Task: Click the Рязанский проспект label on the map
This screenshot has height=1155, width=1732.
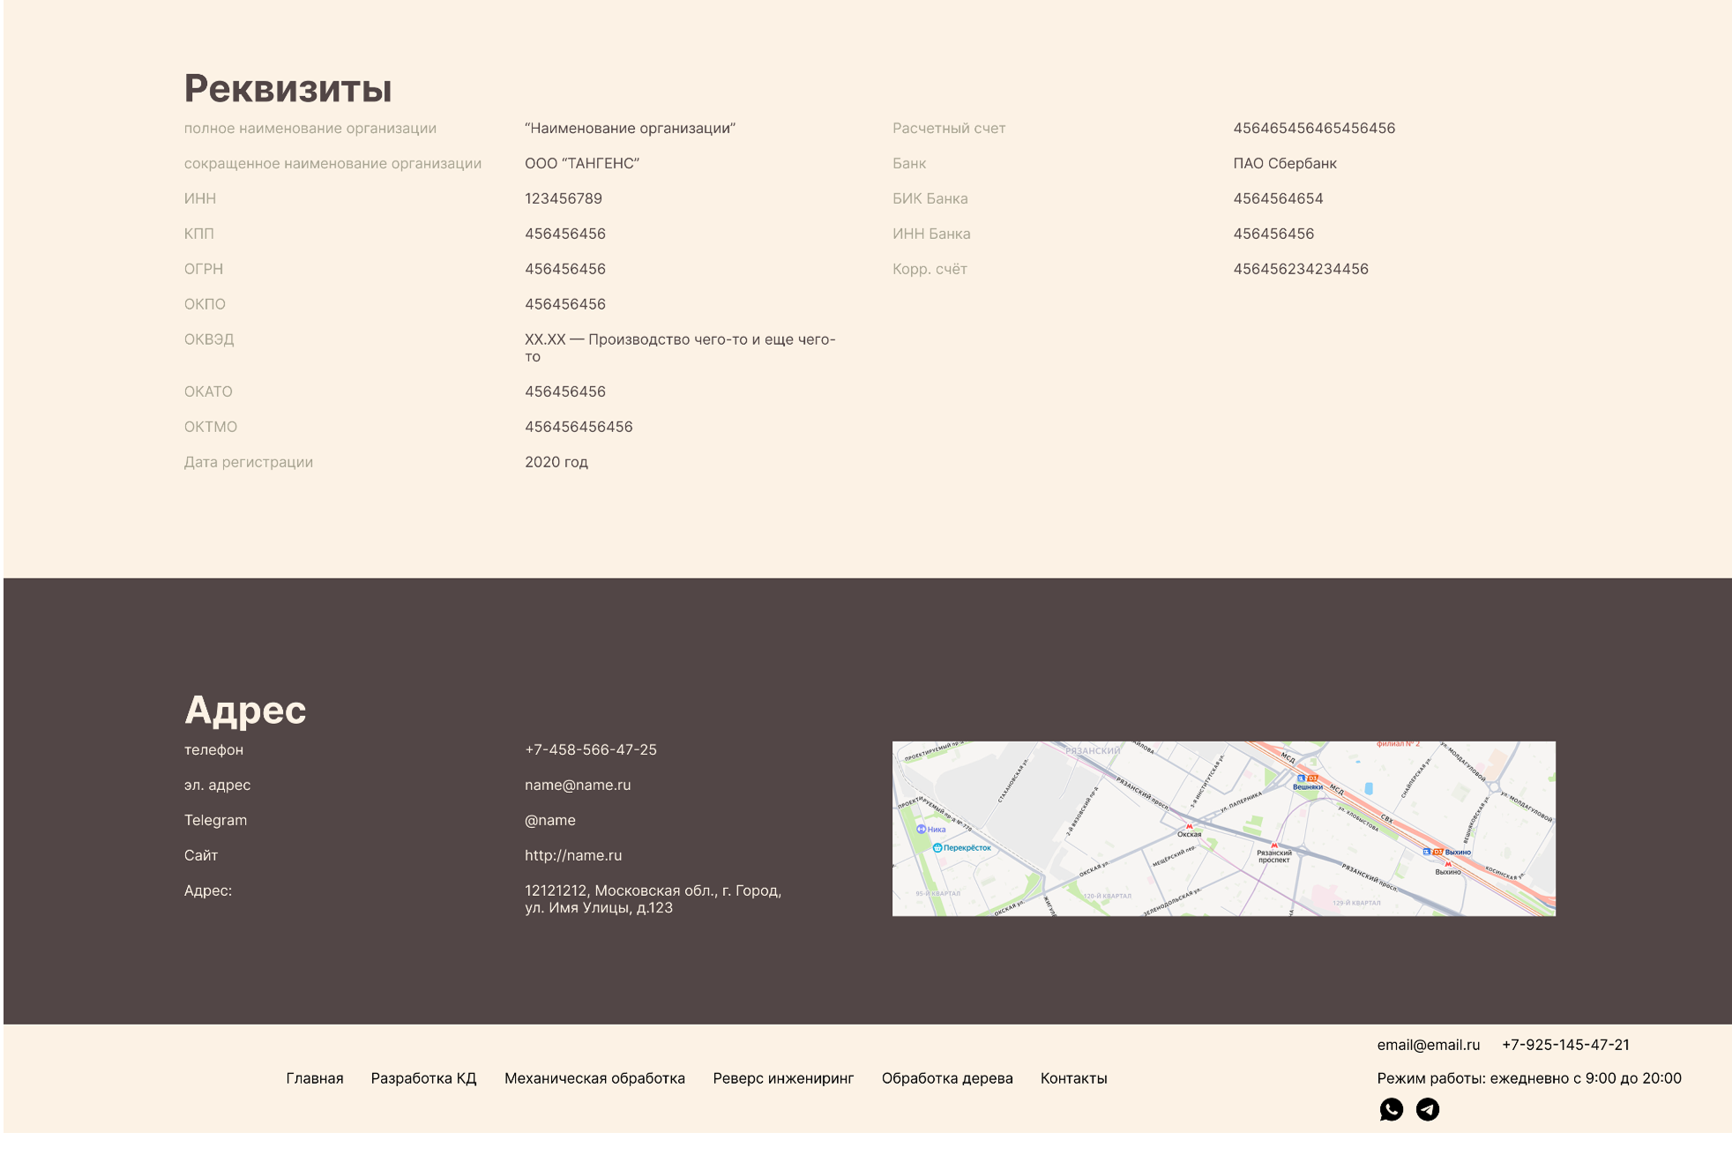Action: (1274, 856)
